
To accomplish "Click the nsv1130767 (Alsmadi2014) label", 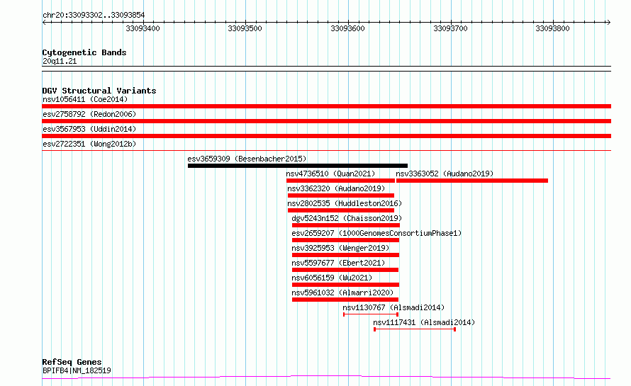I will tap(393, 307).
